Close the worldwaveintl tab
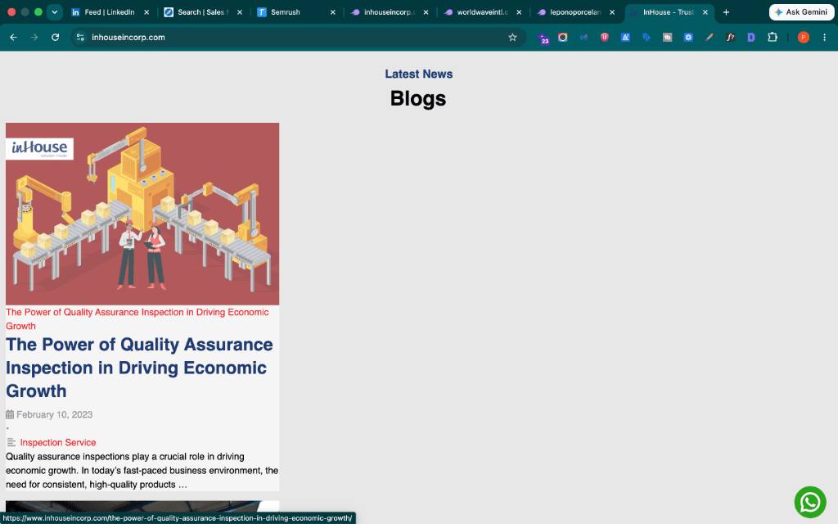838x524 pixels. [x=519, y=12]
